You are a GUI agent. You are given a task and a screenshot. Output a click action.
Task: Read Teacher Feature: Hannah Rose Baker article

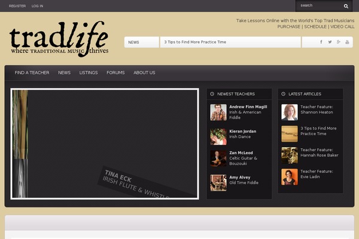pos(320,152)
